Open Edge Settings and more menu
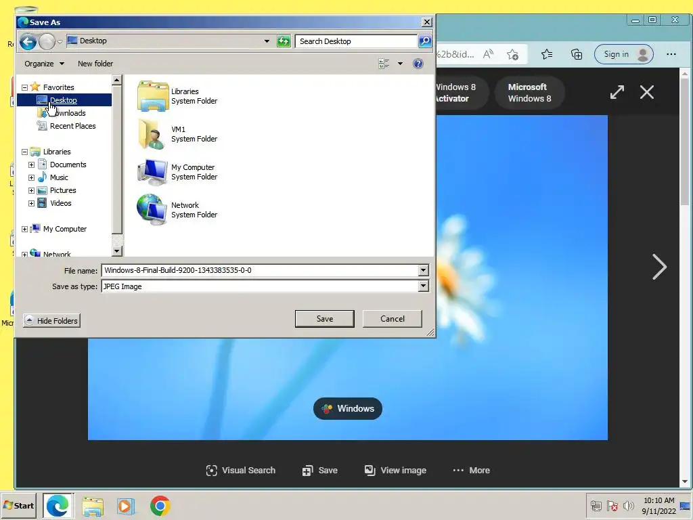Image resolution: width=693 pixels, height=520 pixels. [671, 54]
